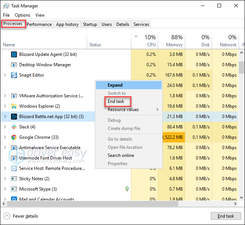
Task: Click the VMware Authorization Service icon
Action: click(x=14, y=96)
